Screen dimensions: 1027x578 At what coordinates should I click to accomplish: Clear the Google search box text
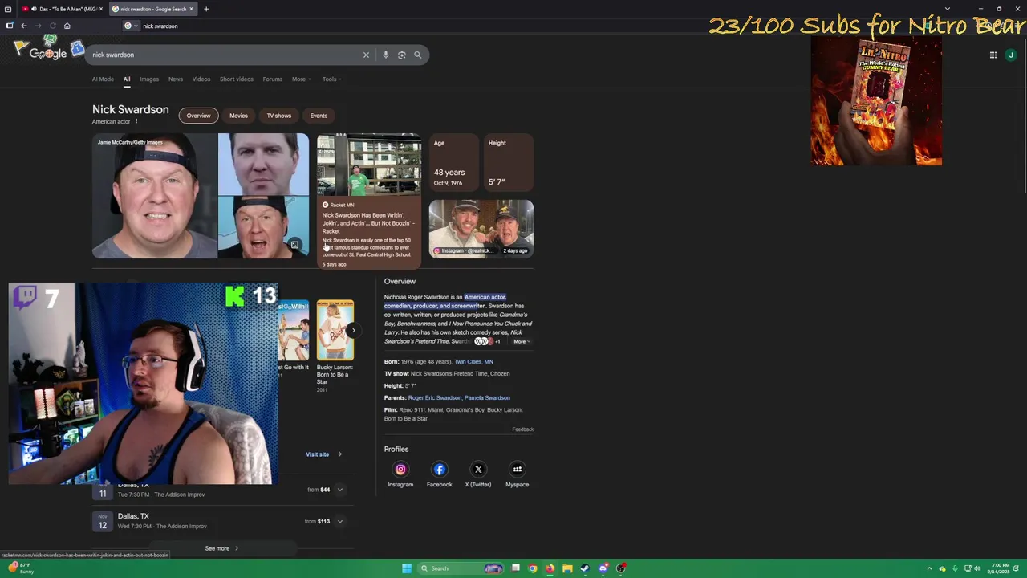(x=366, y=55)
